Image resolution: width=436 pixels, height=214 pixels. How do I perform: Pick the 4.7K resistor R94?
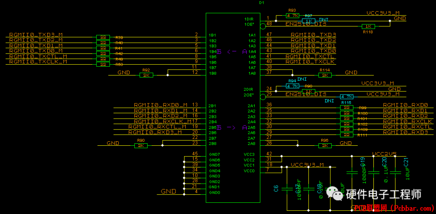(x=292, y=86)
